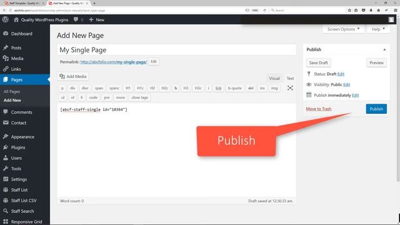Click the Settings sidebar icon
The image size is (400, 225).
6,179
